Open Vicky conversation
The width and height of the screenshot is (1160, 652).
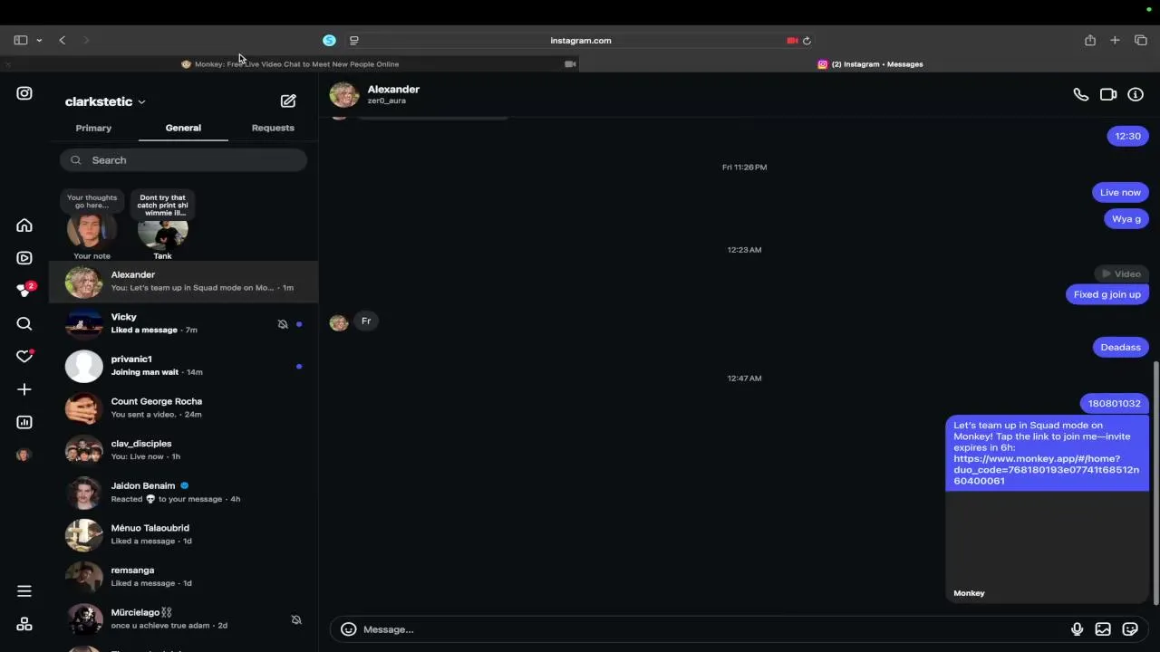coord(183,324)
